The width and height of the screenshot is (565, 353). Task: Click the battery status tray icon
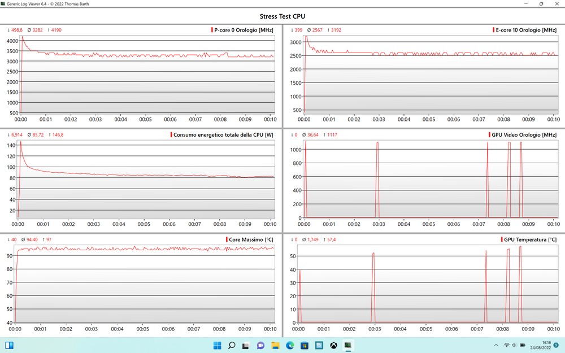[523, 345]
